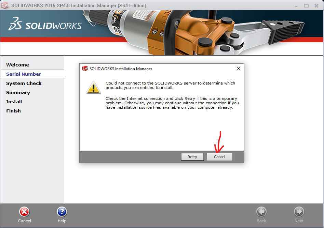Click the red Cancel icon in the bottom bar

[x=24, y=212]
